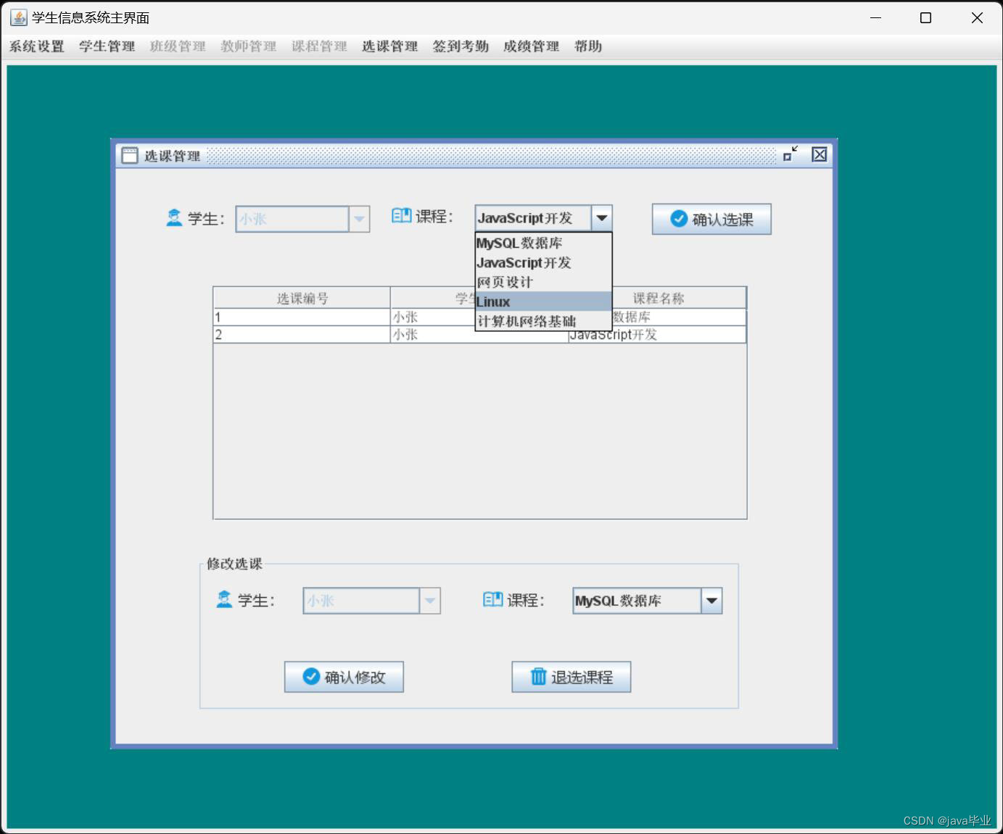This screenshot has height=834, width=1003.
Task: Select MySQL数据库 in the course list
Action: click(x=543, y=243)
